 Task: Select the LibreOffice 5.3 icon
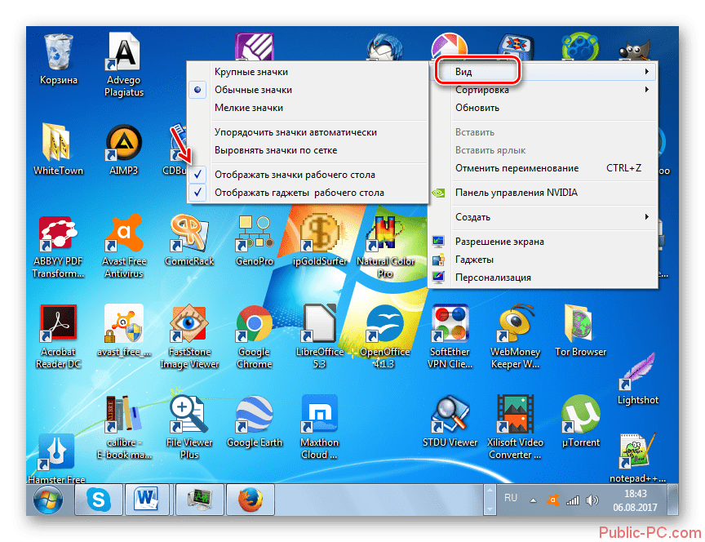click(320, 337)
